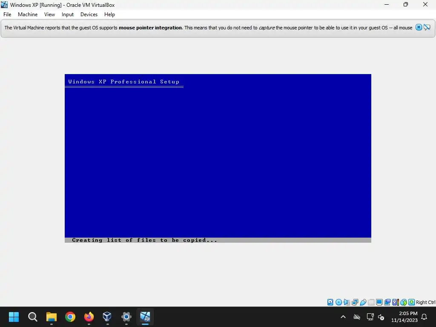436x327 pixels.
Task: Minimize the VirtualBox window
Action: coord(387,5)
